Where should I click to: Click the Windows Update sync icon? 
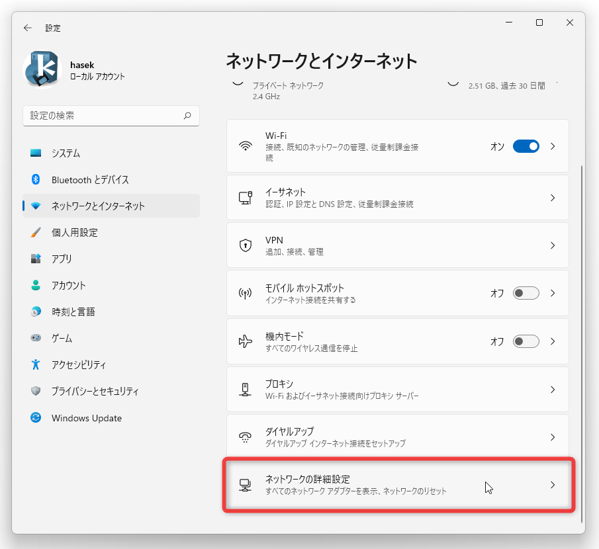36,417
